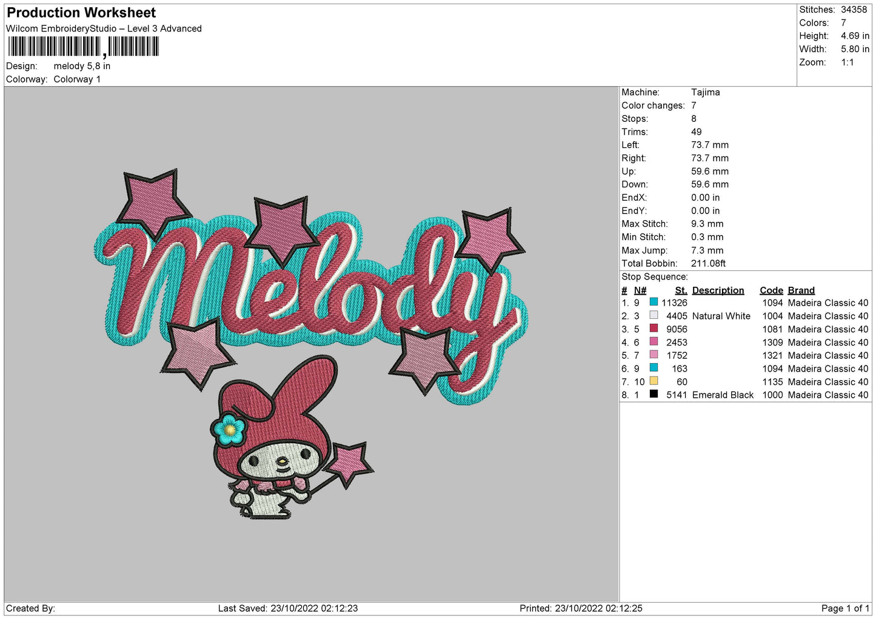Click the yellow swatch for code 1135

point(654,381)
